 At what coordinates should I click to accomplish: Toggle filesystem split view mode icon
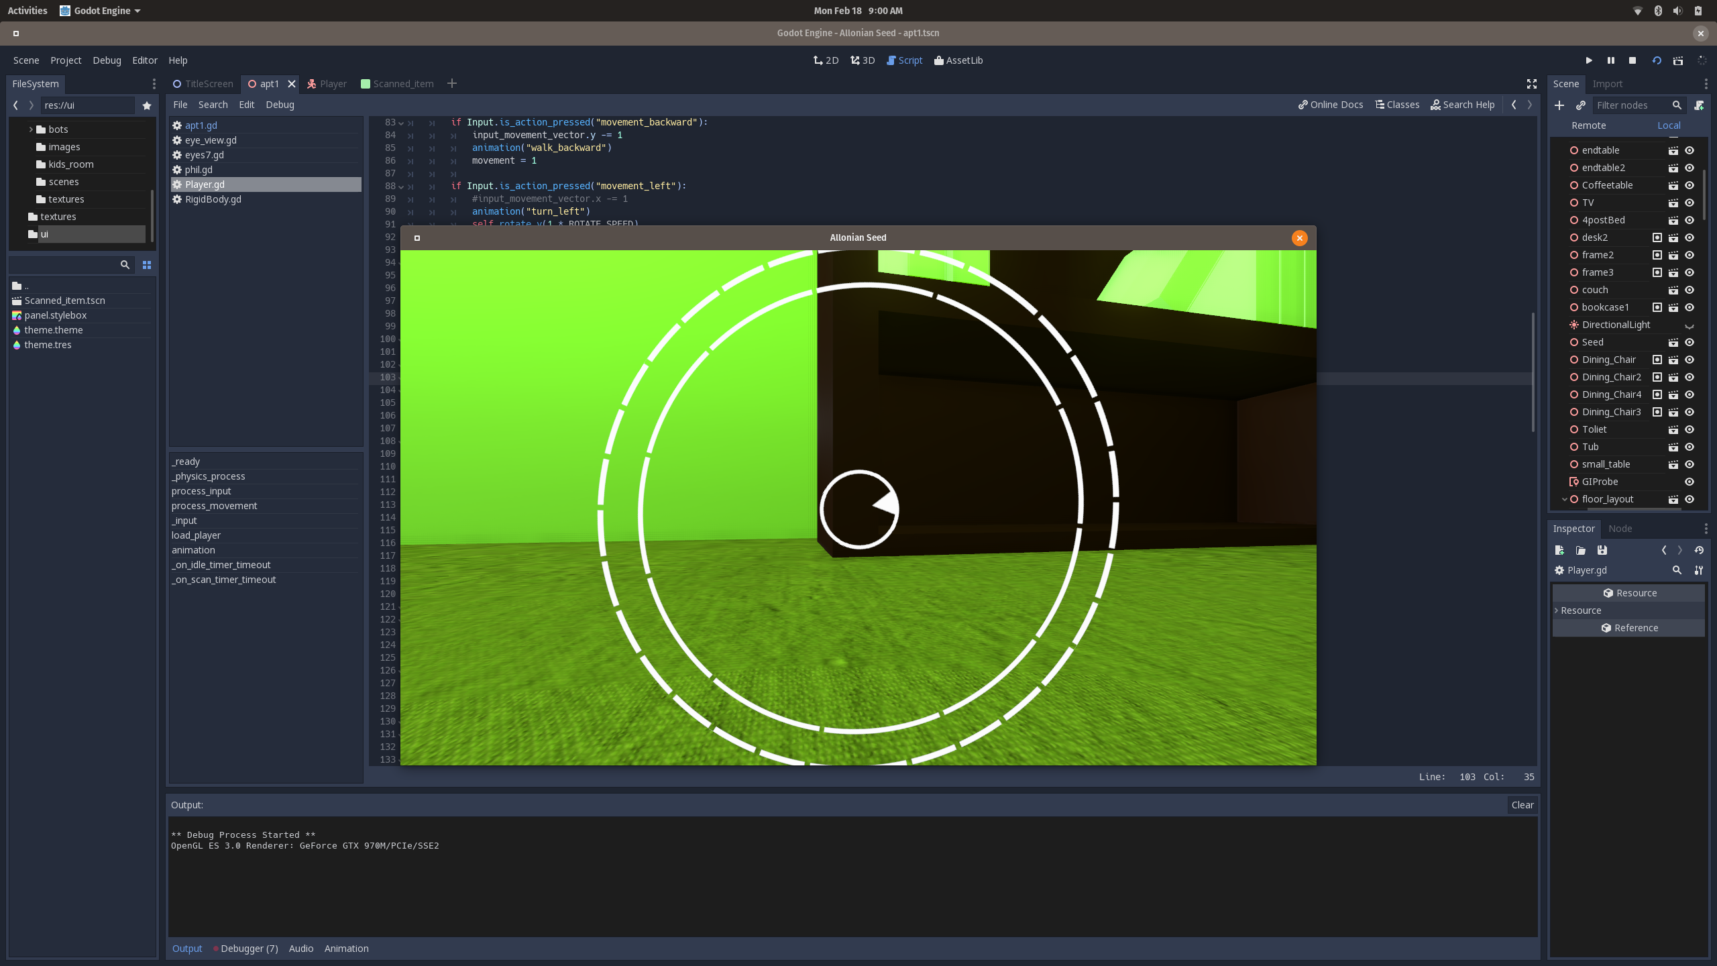coord(147,265)
